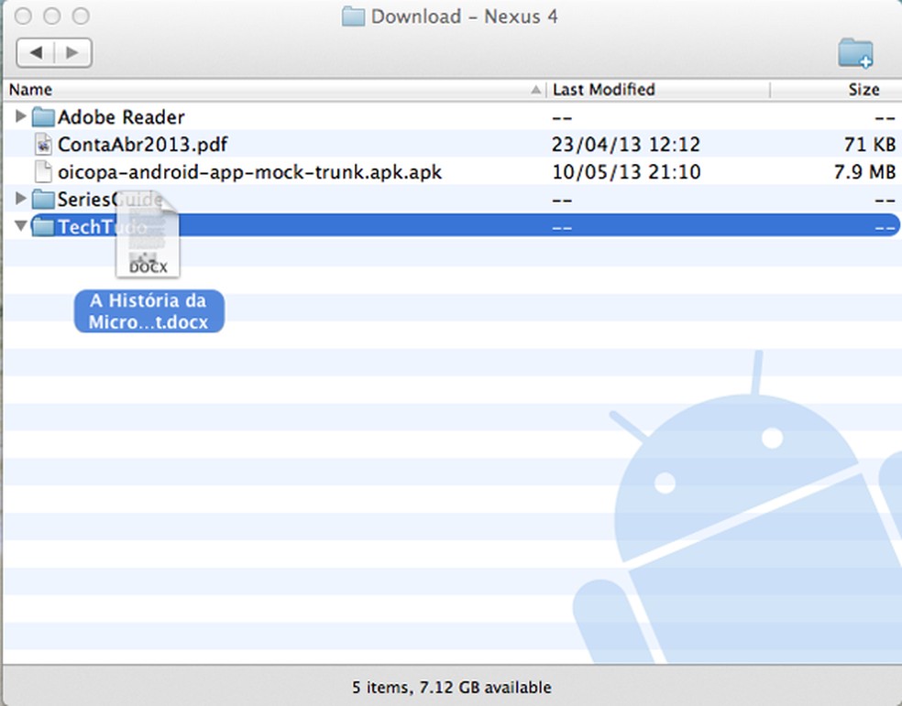Click the date 23/04/13 12:12
Screen dimensions: 902x706
coord(626,144)
